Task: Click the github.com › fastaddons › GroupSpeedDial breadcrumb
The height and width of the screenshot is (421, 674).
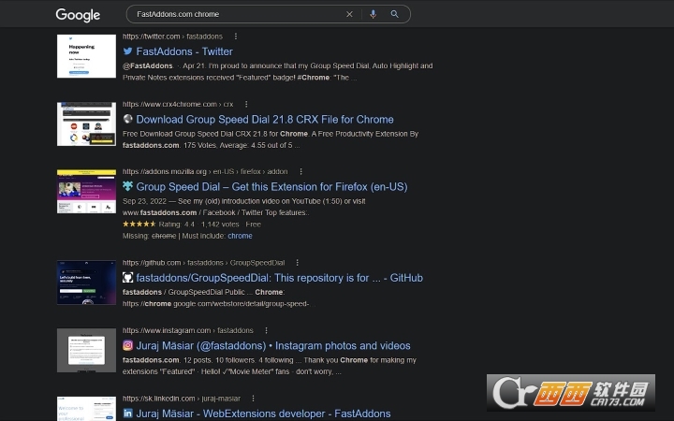Action: click(203, 263)
